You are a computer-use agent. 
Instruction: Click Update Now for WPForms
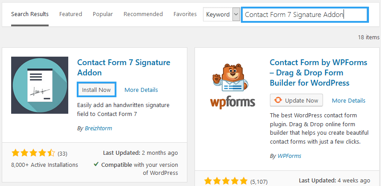pos(296,100)
